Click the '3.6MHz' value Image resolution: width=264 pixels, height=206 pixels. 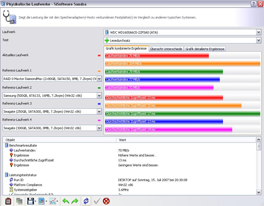(123, 190)
